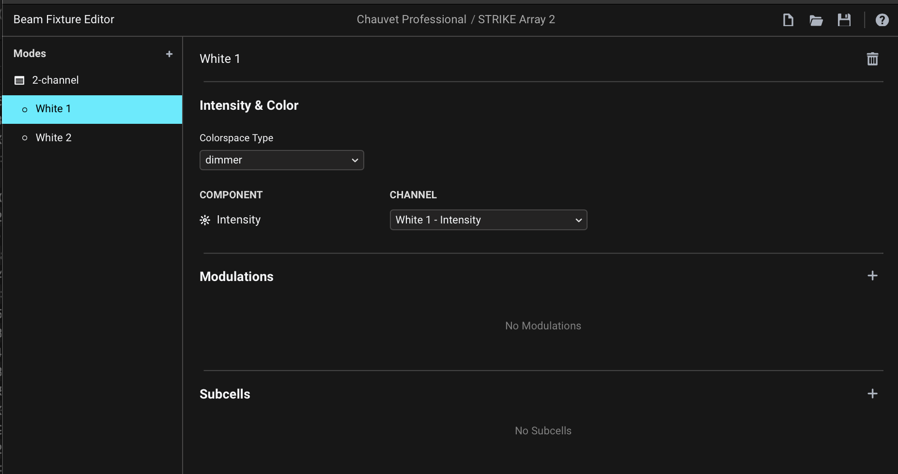The width and height of the screenshot is (898, 474).
Task: Create a new fixture file
Action: click(788, 20)
